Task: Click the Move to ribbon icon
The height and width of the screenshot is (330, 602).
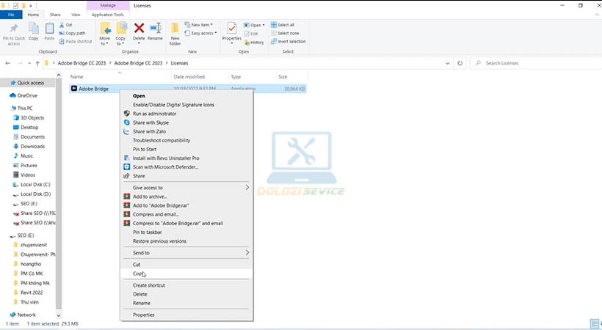Action: coord(105,31)
